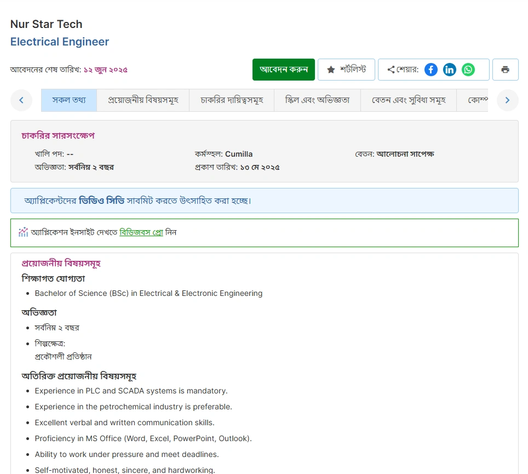Click the salary value আলোচনা সাপেক্ষ
The height and width of the screenshot is (474, 528).
click(405, 154)
